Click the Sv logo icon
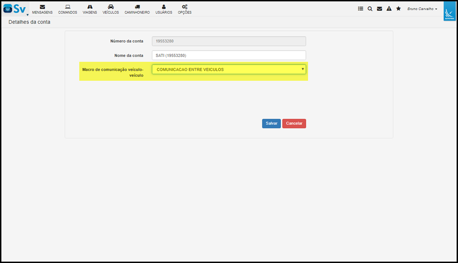The image size is (458, 263). tap(14, 9)
